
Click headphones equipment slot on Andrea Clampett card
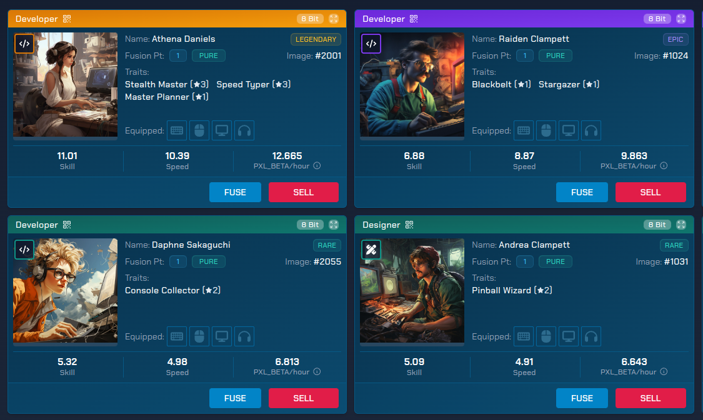click(591, 336)
